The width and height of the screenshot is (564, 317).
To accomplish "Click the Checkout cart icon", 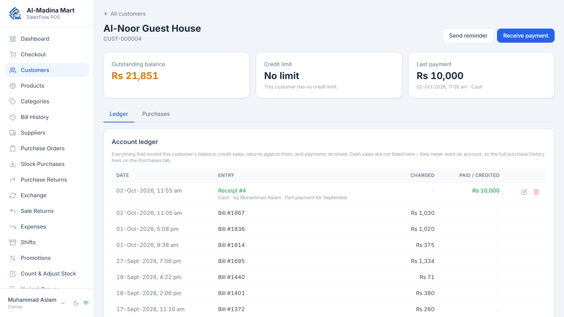I will click(13, 55).
